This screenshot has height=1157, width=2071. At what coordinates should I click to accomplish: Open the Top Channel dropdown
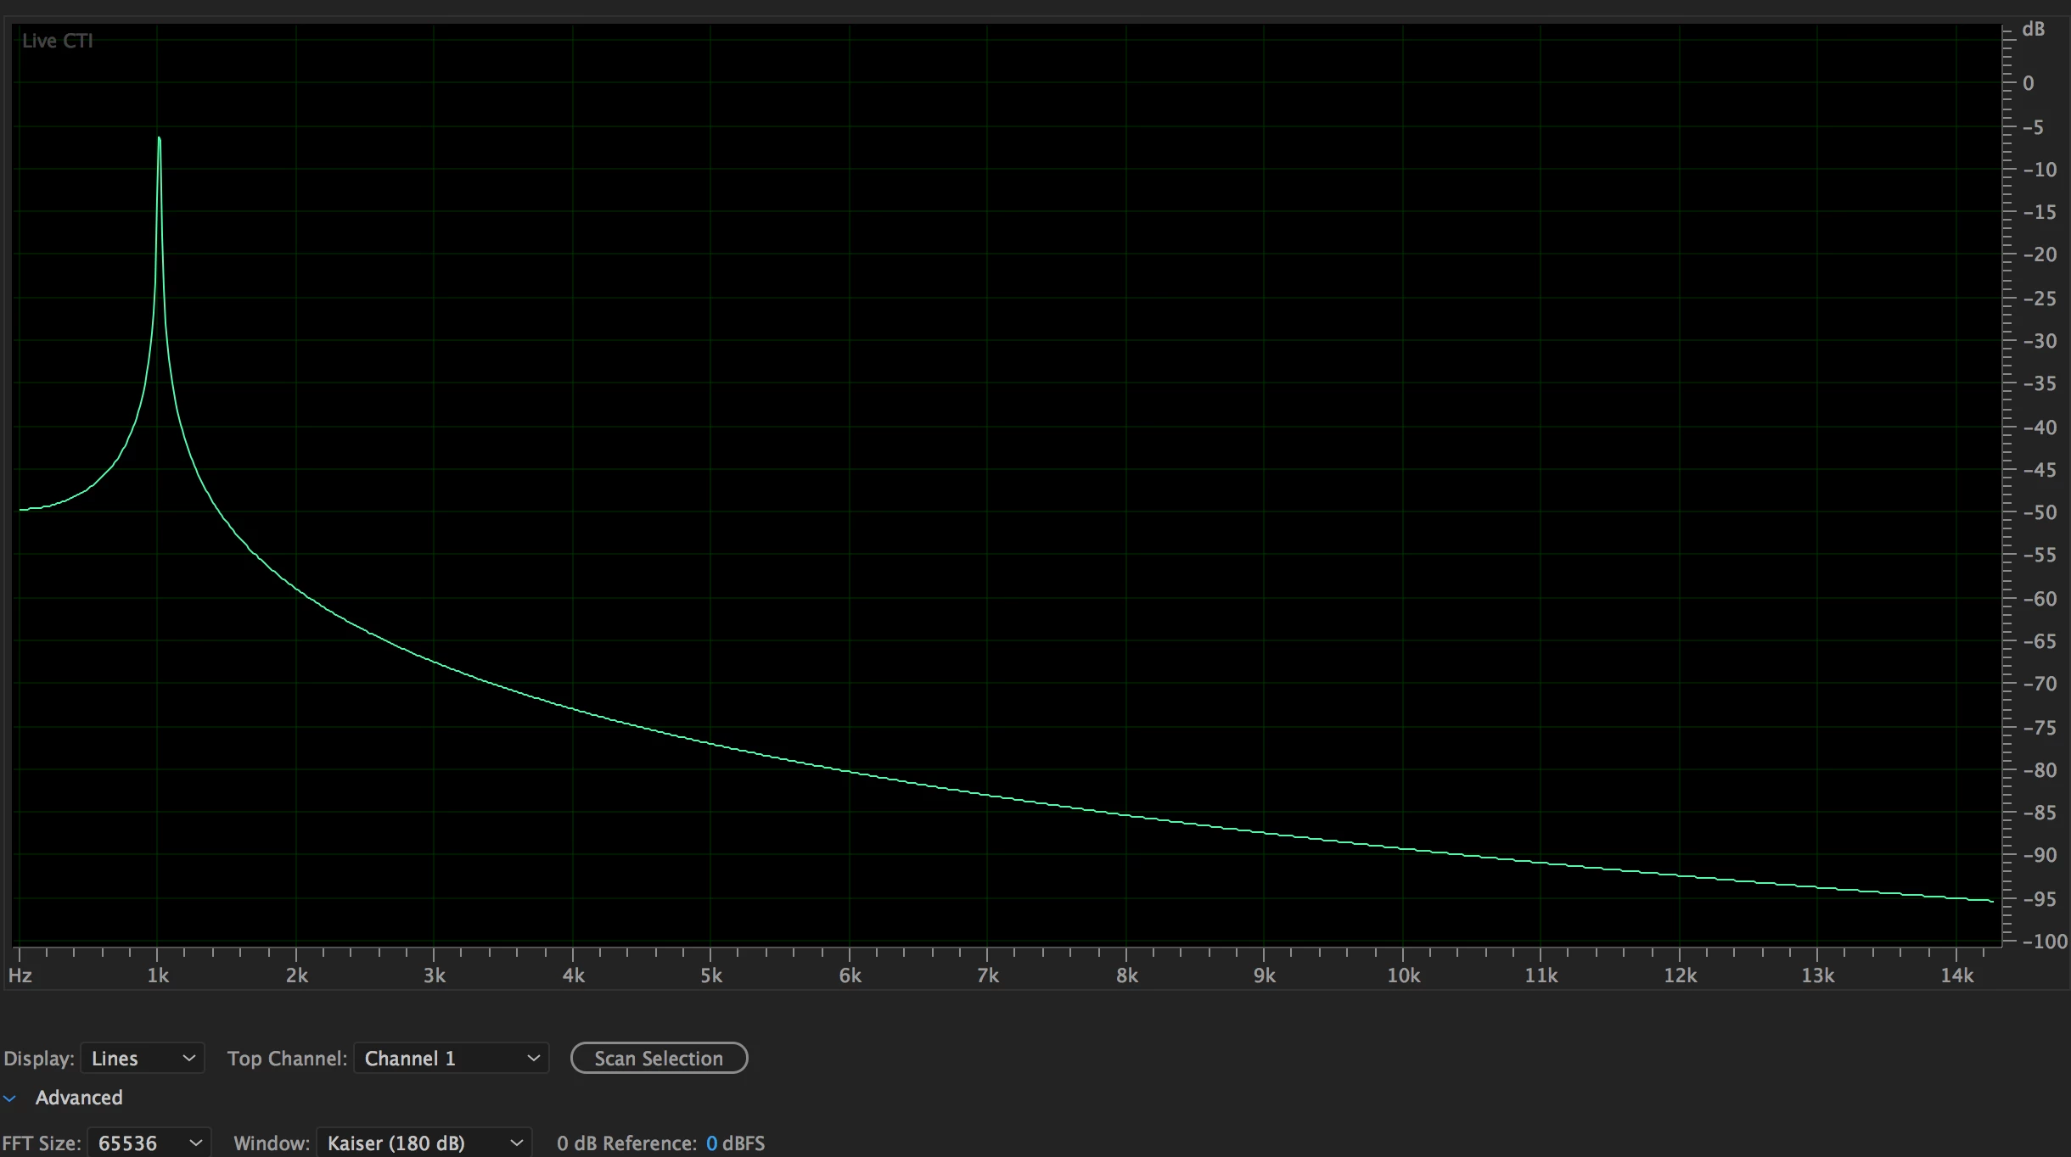[x=451, y=1059]
